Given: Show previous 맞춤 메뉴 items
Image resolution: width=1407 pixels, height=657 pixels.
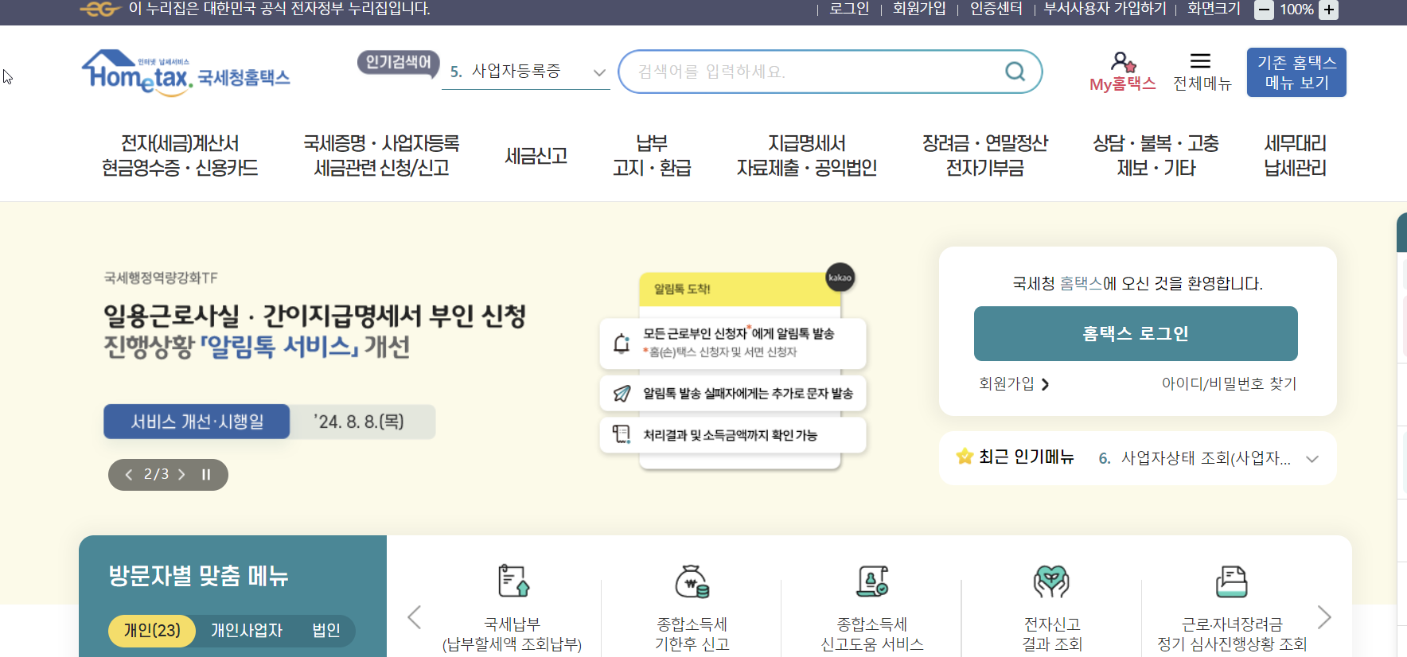Looking at the screenshot, I should (414, 617).
